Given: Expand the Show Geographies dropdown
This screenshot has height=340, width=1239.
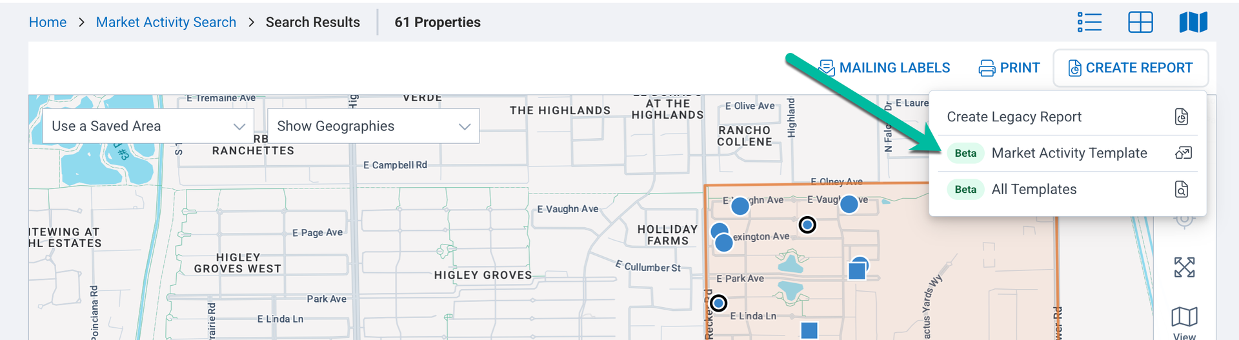Looking at the screenshot, I should [374, 126].
